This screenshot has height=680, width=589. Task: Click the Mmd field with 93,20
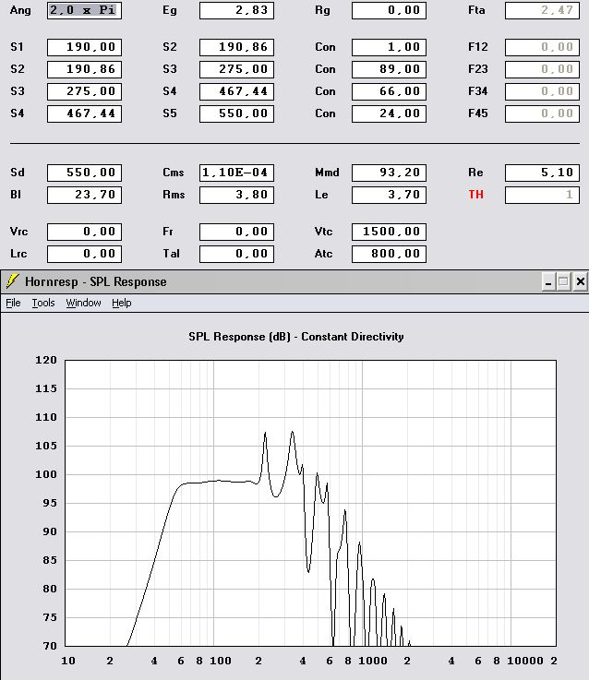389,173
